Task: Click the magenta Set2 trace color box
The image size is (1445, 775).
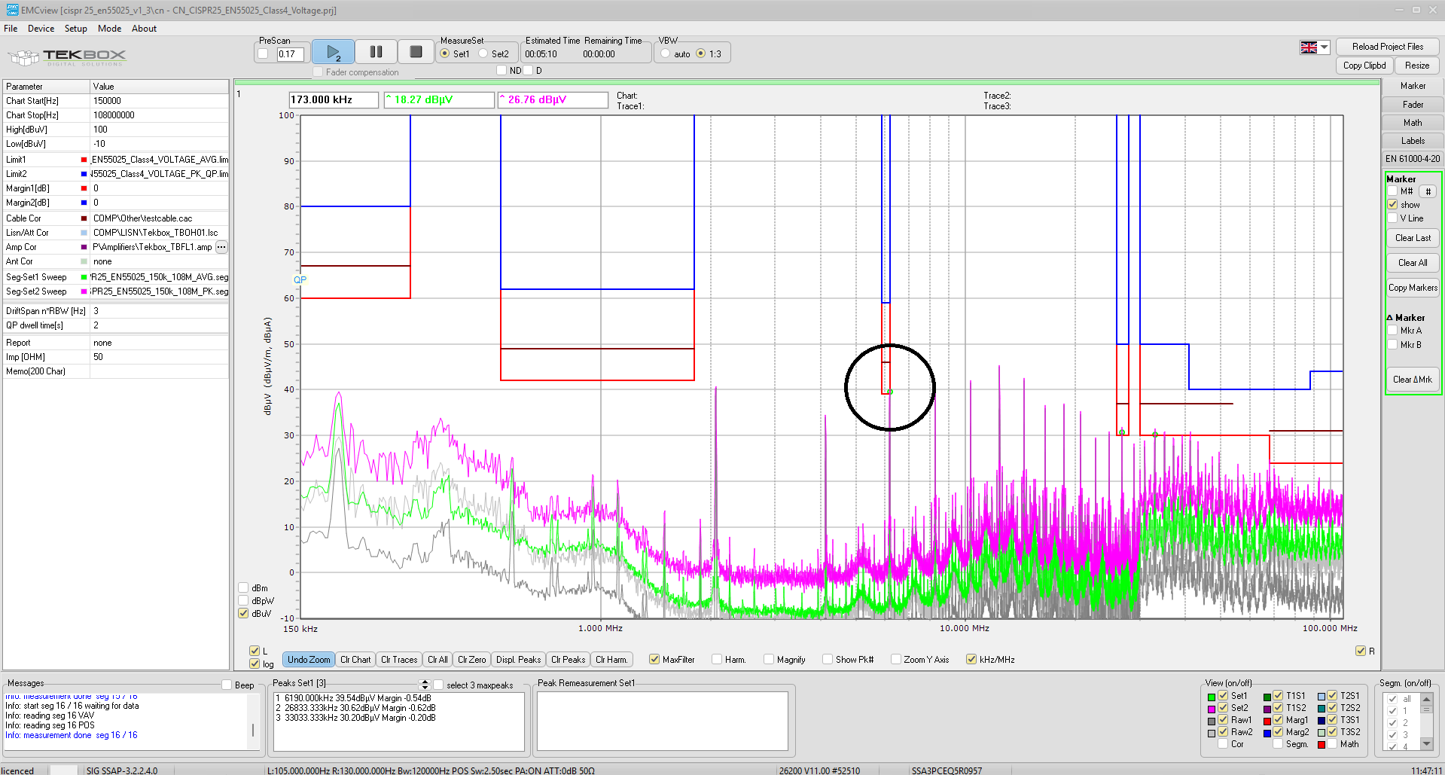Action: click(1212, 709)
